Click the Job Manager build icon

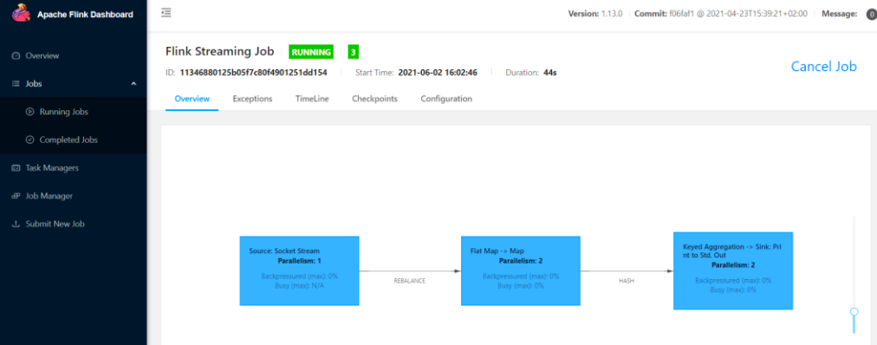pyautogui.click(x=16, y=196)
